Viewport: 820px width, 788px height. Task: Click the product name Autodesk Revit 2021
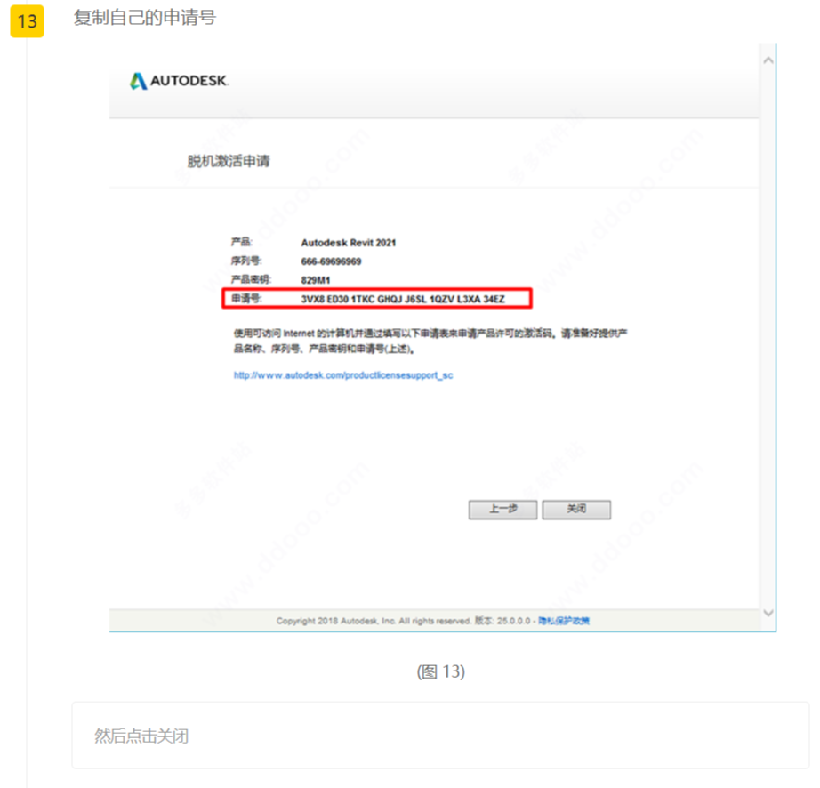click(x=349, y=242)
